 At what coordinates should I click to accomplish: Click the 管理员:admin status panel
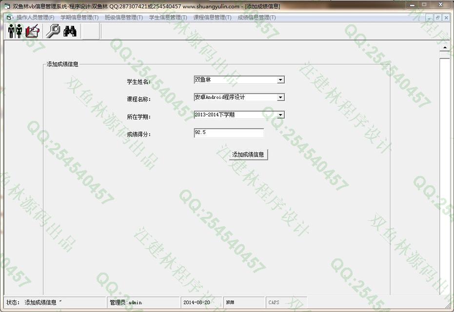tap(143, 303)
